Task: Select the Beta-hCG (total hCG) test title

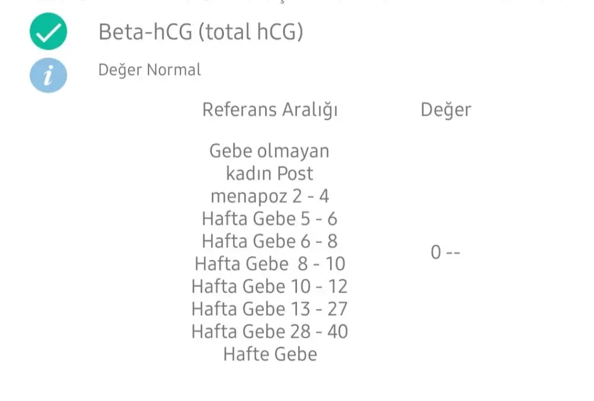Action: 201,32
